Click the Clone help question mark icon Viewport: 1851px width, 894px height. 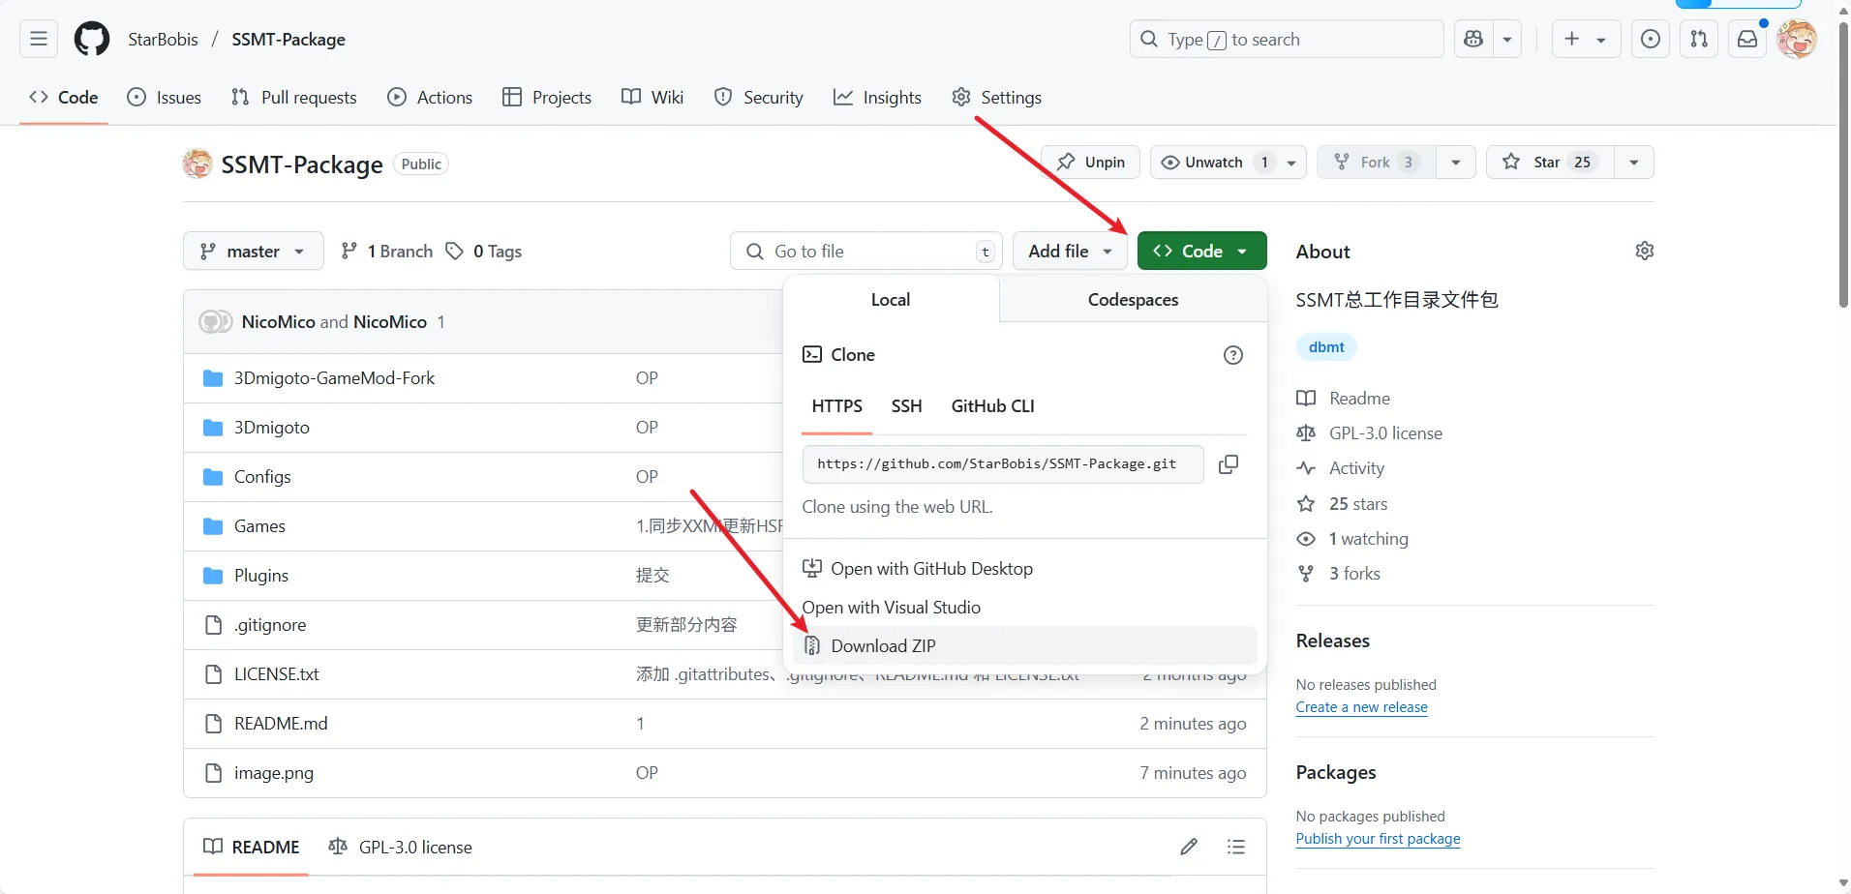pos(1233,355)
